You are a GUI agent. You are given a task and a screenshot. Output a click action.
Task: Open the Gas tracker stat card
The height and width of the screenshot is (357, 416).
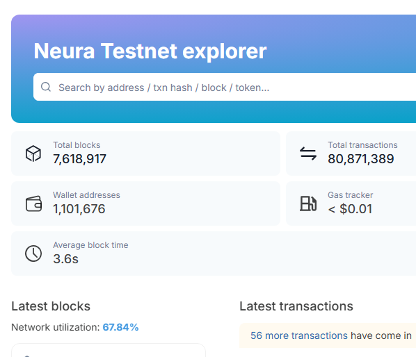click(351, 204)
